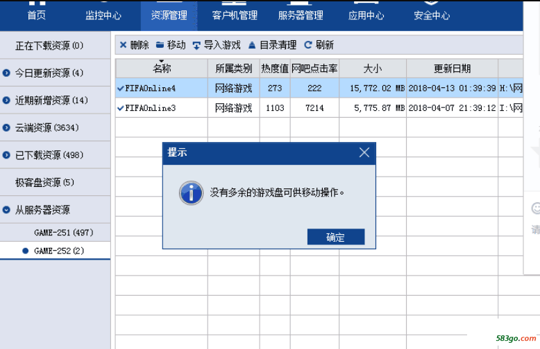540x349 pixels.
Task: Open the 客户机管理 tab
Action: point(235,15)
